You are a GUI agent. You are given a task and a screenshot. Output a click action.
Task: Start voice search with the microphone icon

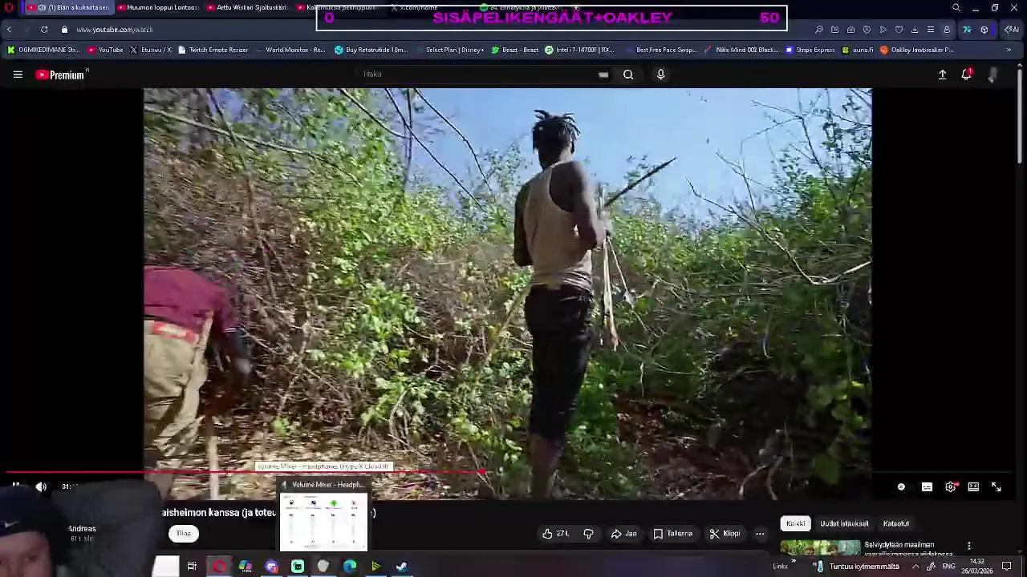tap(660, 75)
